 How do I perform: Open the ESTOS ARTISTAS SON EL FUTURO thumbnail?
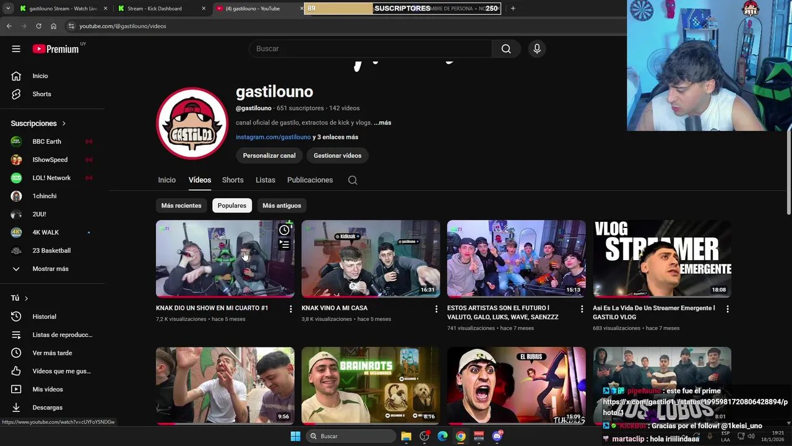pyautogui.click(x=516, y=259)
